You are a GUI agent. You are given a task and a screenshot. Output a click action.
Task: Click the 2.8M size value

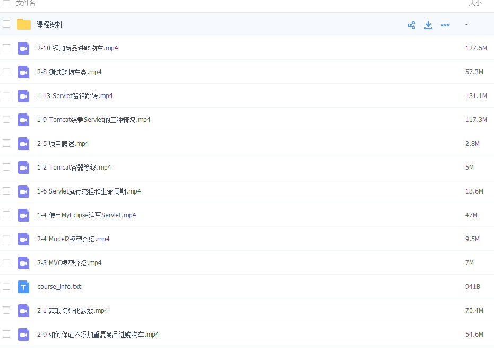(472, 144)
